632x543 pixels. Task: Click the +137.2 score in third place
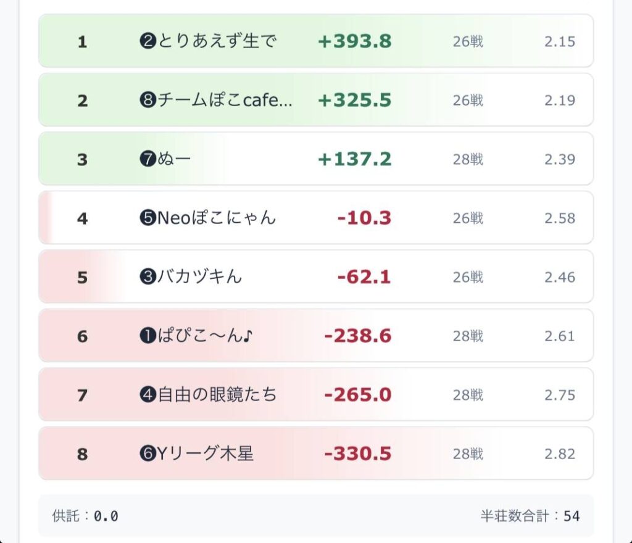click(354, 160)
